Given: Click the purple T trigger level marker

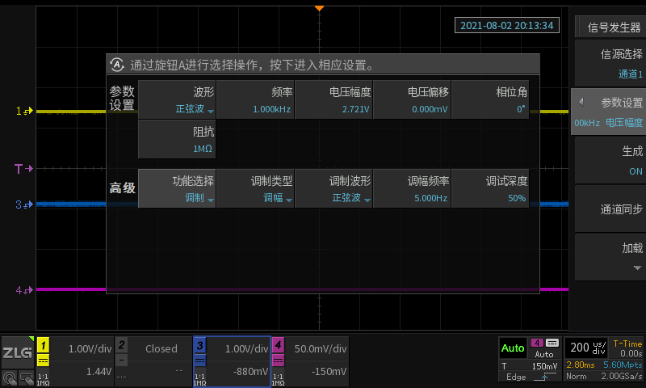Looking at the screenshot, I should pos(24,169).
